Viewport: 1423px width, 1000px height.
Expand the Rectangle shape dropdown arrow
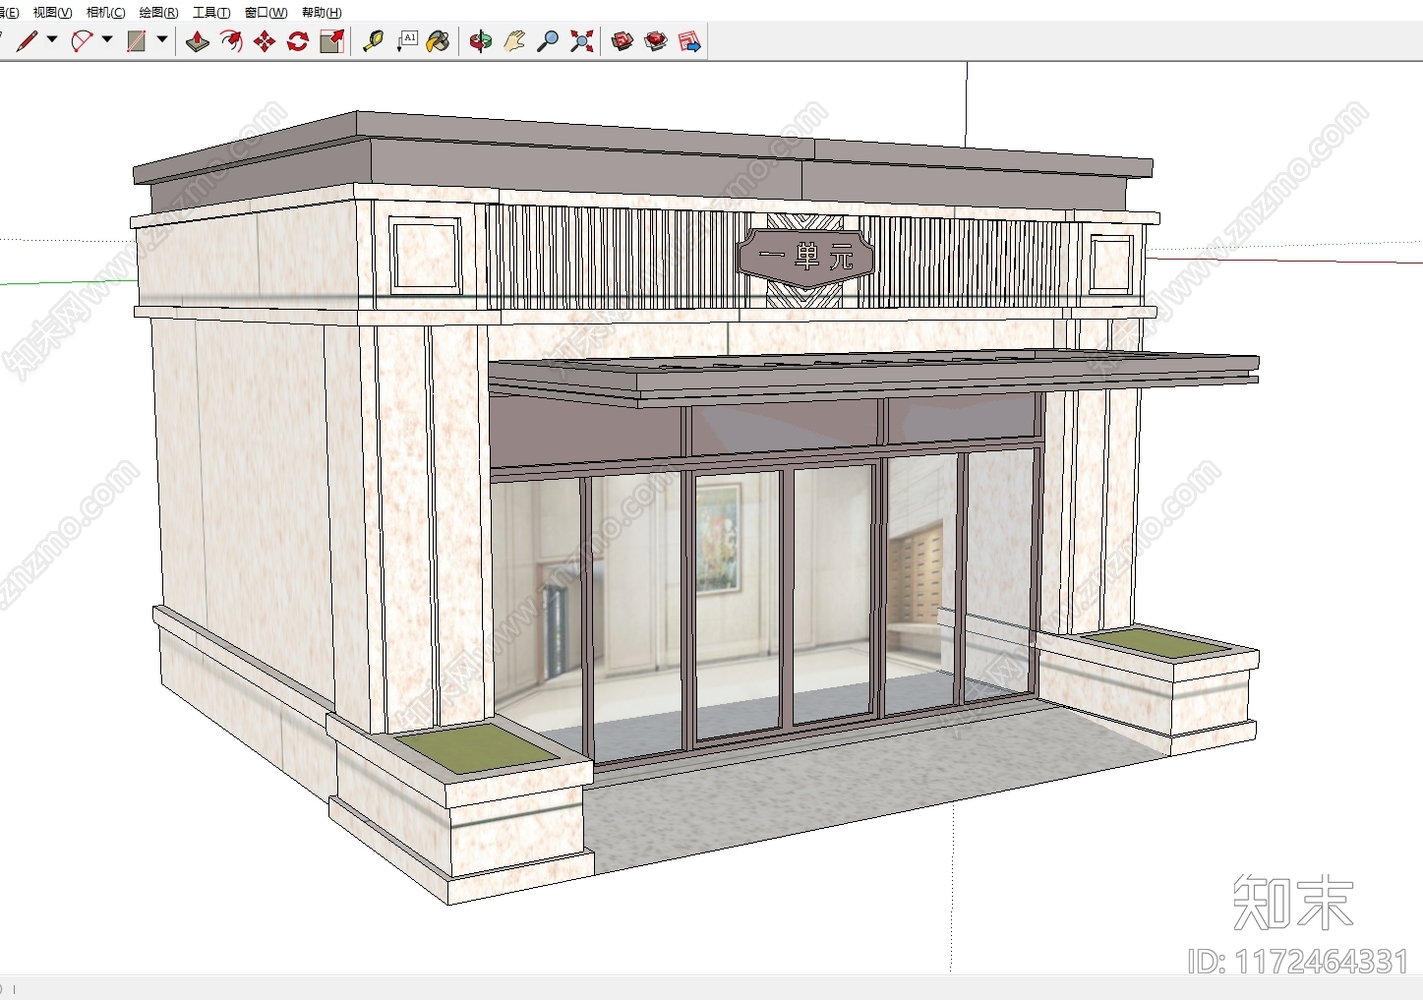pyautogui.click(x=162, y=40)
